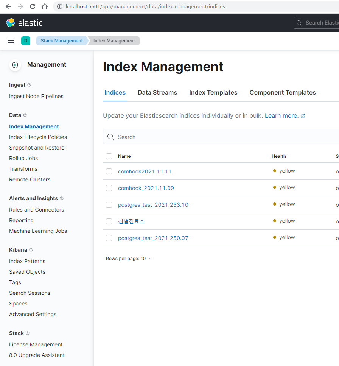Screen dimensions: 339x366
Task: Open Advanced Settings
Action: 33,314
